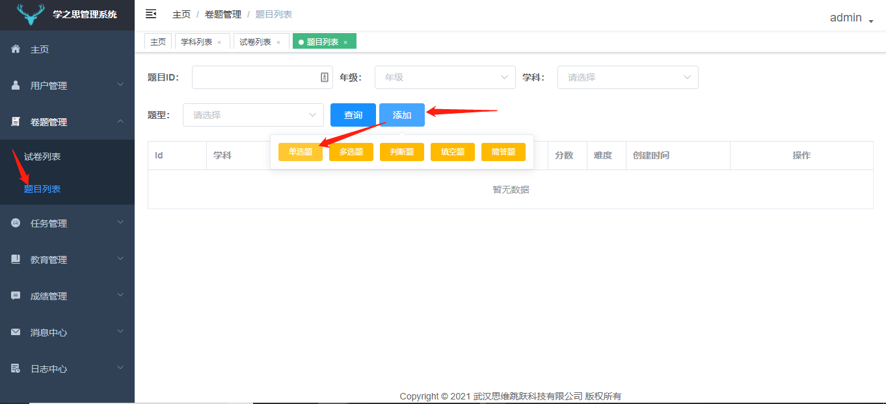886x404 pixels.
Task: Click the Id column header
Action: pyautogui.click(x=177, y=155)
